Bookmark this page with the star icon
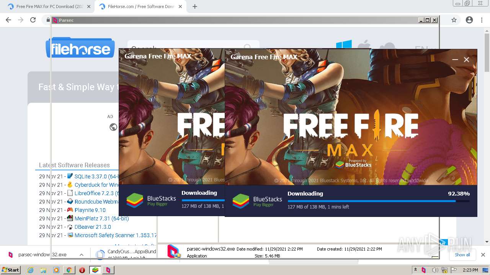 (454, 20)
